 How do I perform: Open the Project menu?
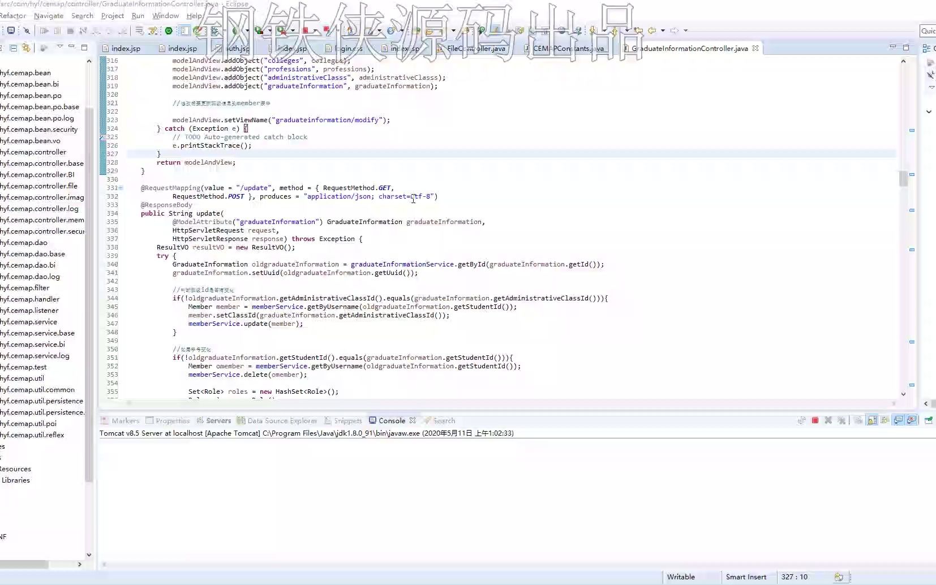[112, 16]
